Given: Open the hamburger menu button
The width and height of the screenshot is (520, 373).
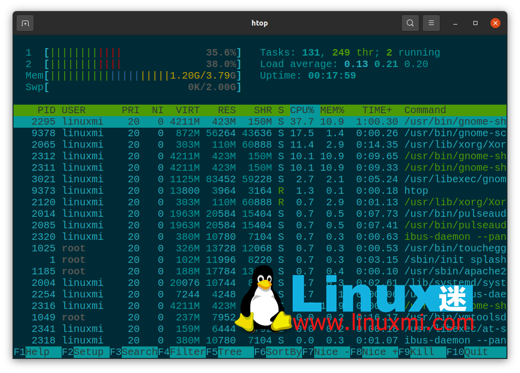Looking at the screenshot, I should 431,23.
